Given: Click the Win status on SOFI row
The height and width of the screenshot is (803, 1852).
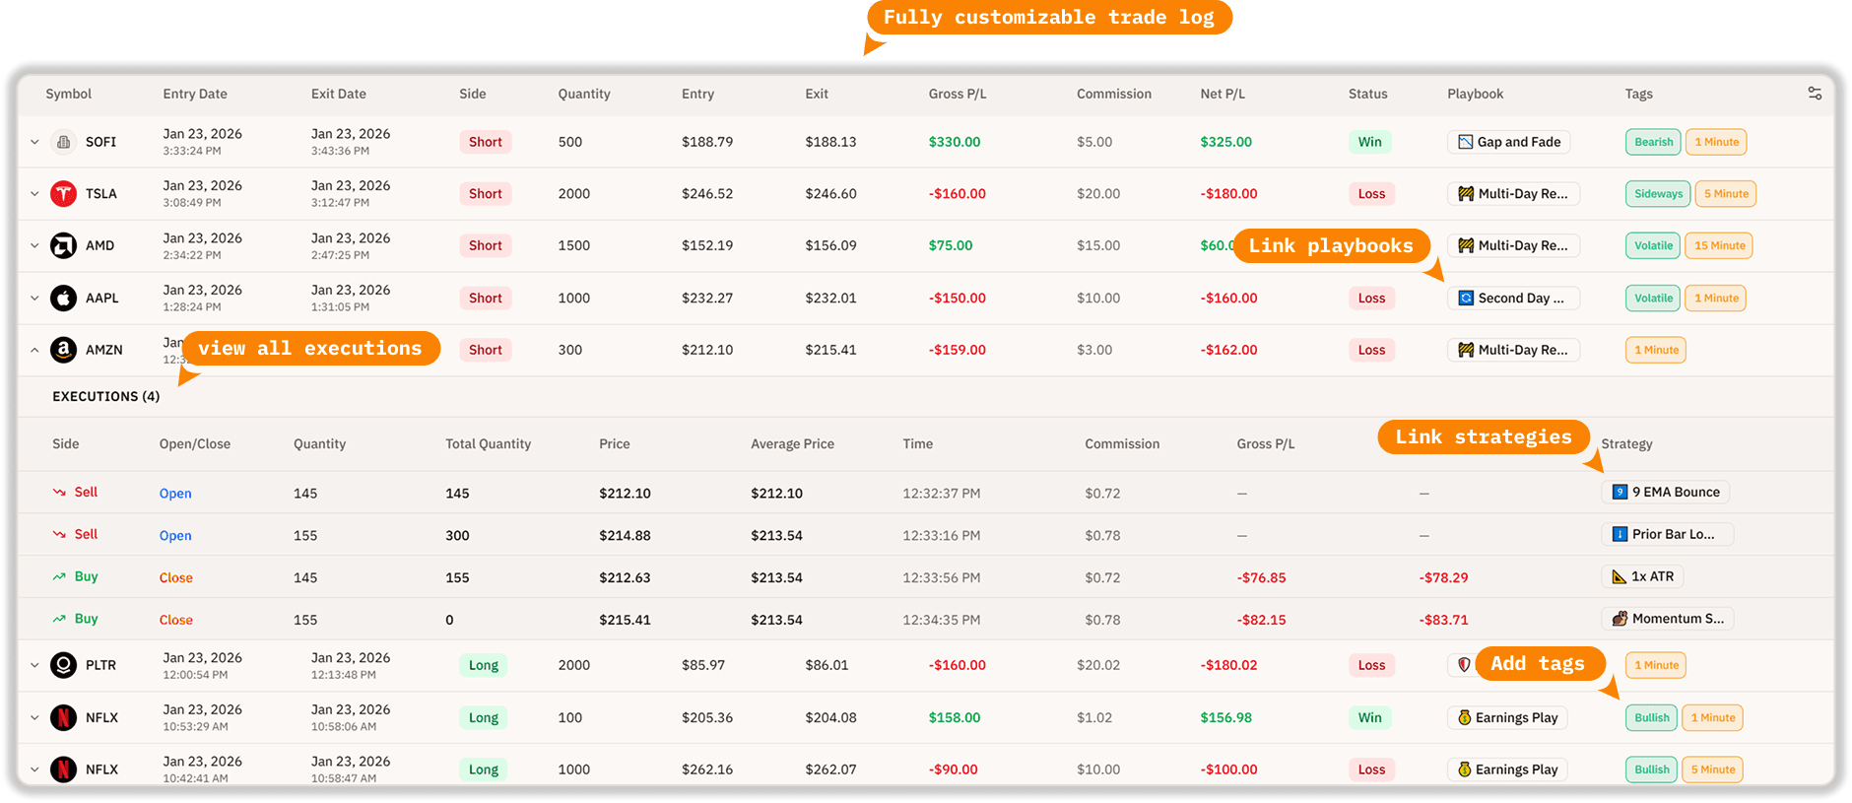Looking at the screenshot, I should [1369, 142].
